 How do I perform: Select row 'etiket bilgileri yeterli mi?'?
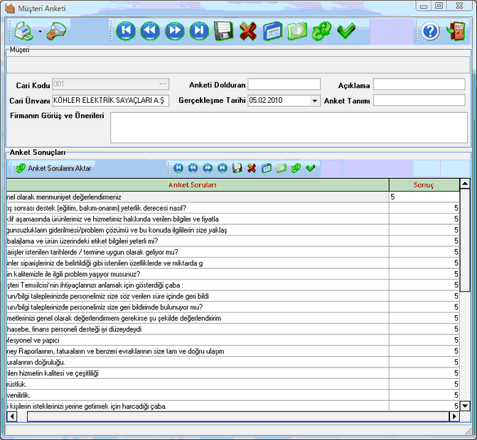pos(232,241)
